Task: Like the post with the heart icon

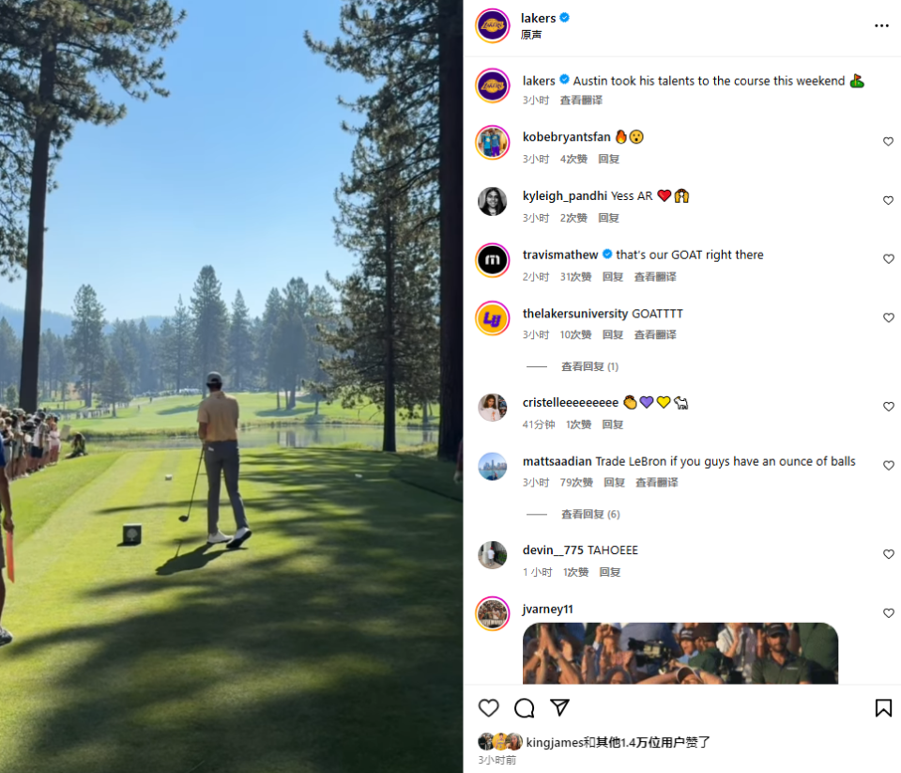Action: click(488, 707)
